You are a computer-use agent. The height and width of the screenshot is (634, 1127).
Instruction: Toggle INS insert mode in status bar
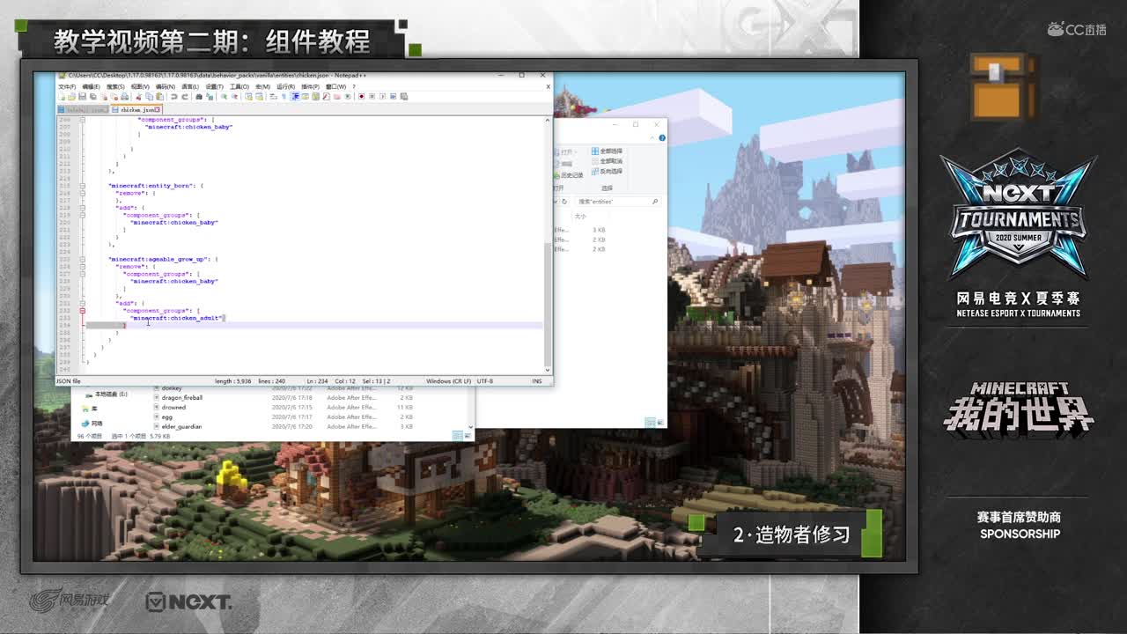tap(536, 381)
